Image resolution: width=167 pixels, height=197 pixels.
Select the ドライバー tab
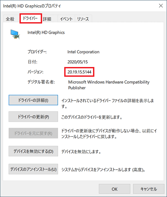pyautogui.click(x=31, y=18)
